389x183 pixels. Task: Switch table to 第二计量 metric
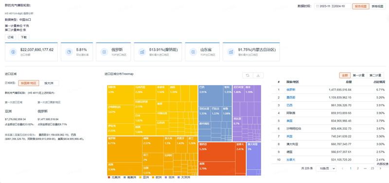coord(375,76)
